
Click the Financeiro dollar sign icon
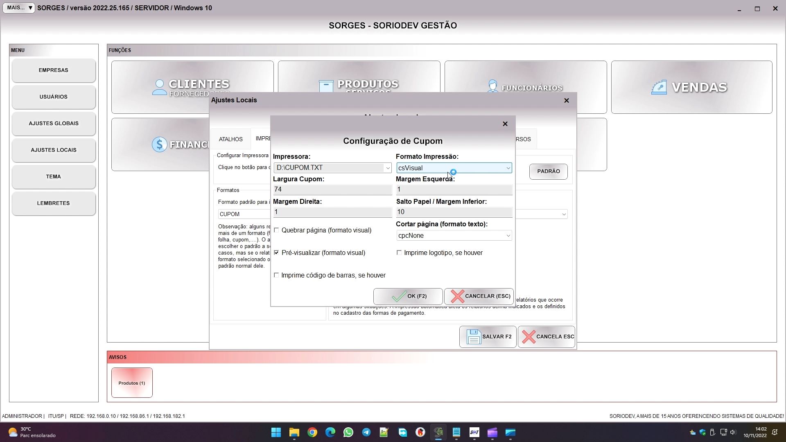tap(159, 144)
